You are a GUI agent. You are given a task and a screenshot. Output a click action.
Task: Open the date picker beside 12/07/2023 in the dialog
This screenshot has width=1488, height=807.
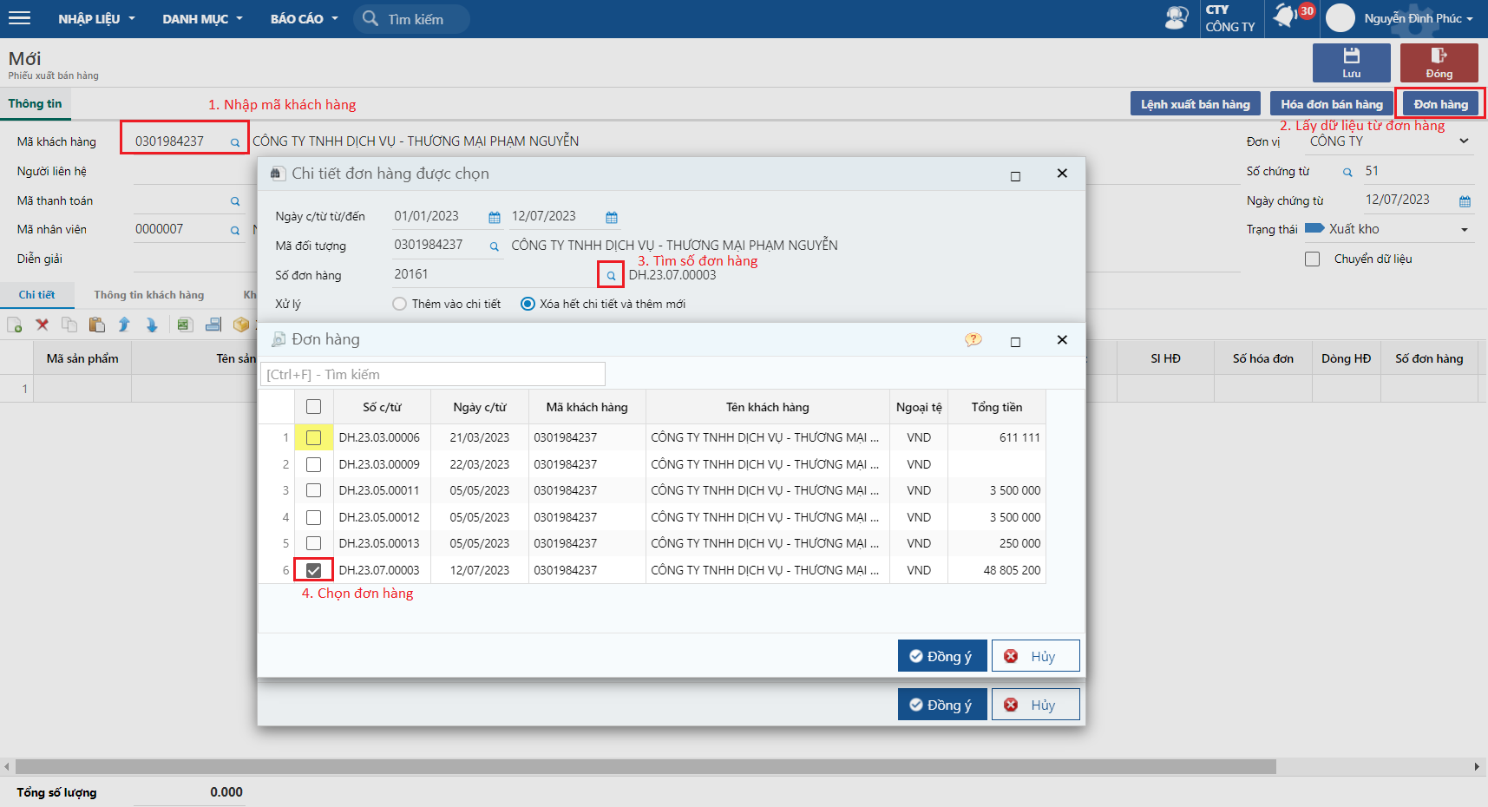pyautogui.click(x=612, y=217)
